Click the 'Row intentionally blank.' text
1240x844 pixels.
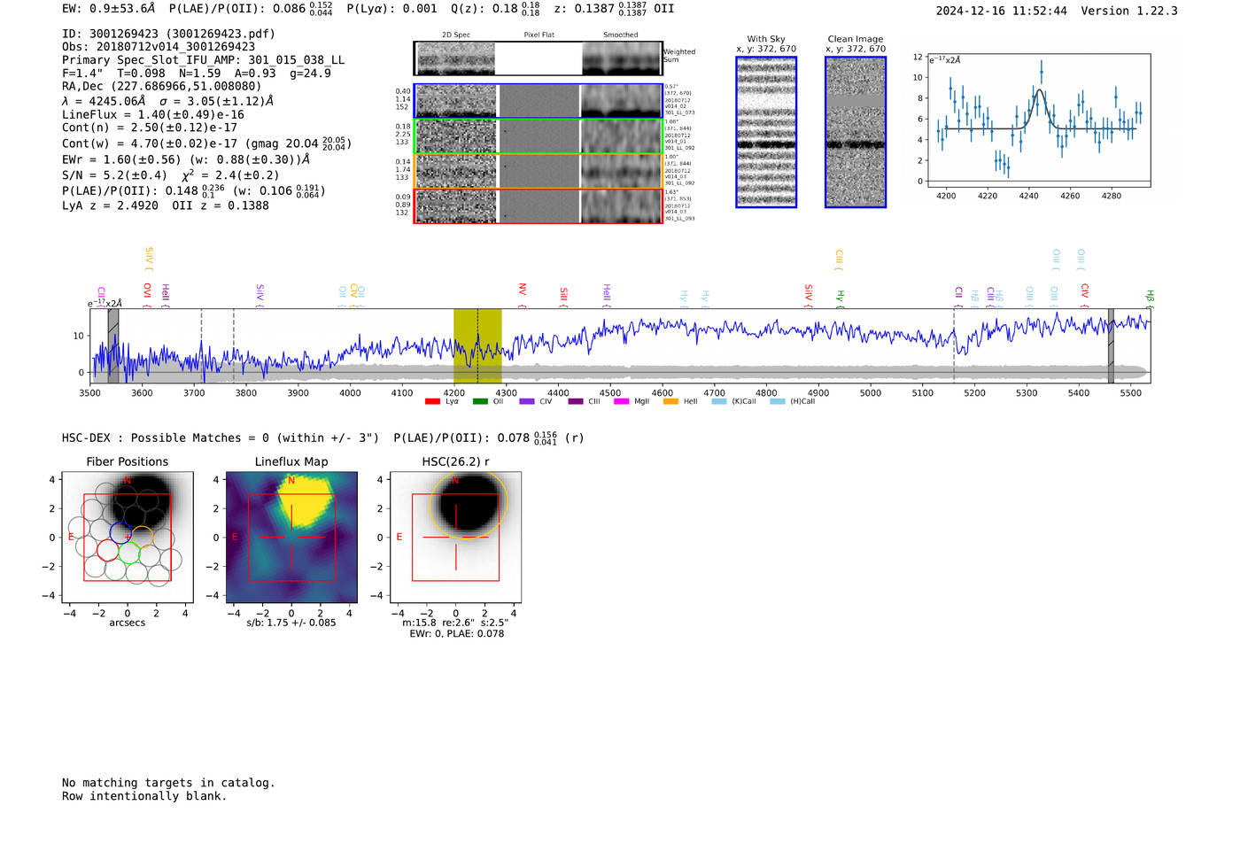click(x=144, y=796)
